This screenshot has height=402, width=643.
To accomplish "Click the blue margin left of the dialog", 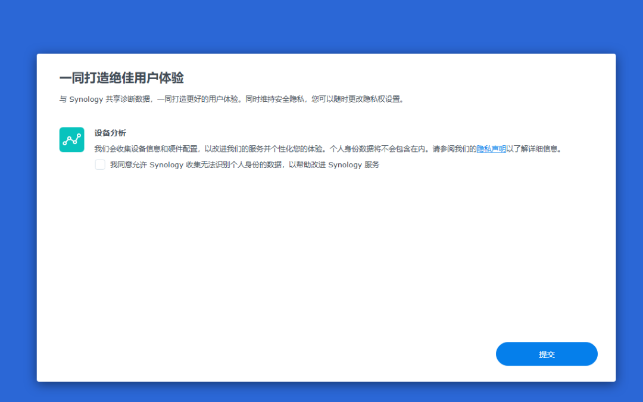I will (18, 214).
